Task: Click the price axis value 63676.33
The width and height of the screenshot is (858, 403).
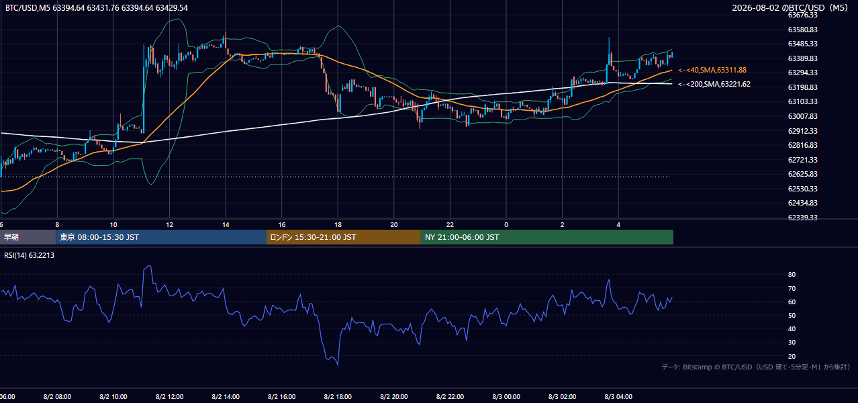Action: coord(802,15)
